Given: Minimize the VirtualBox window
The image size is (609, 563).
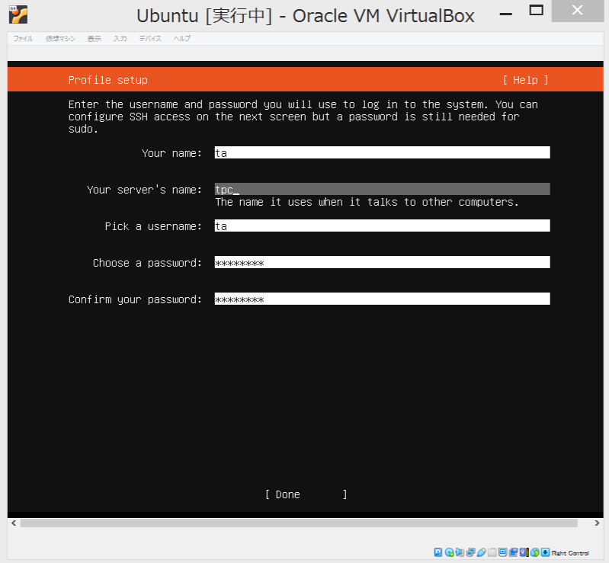Looking at the screenshot, I should pyautogui.click(x=505, y=14).
